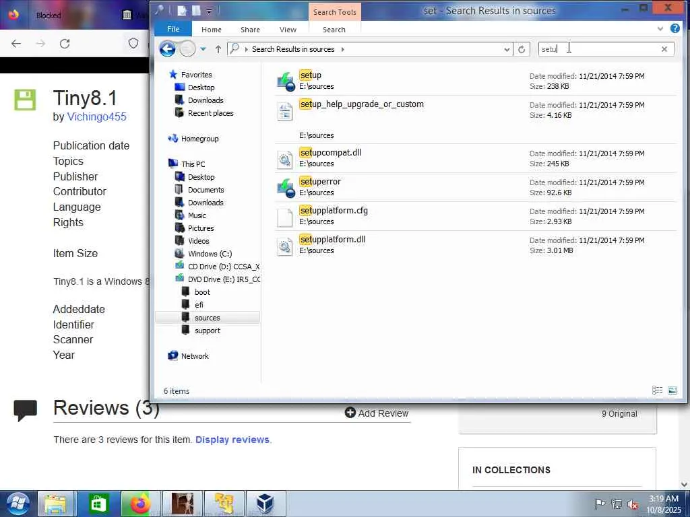Select the Search ribbon tab
The height and width of the screenshot is (517, 690).
(x=334, y=30)
